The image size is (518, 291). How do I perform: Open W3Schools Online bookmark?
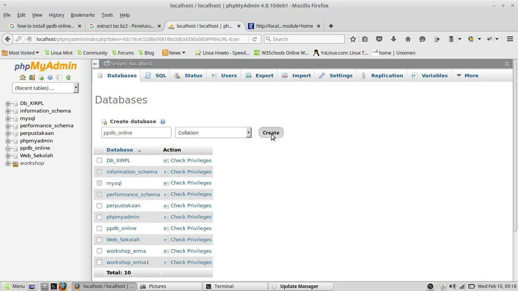tap(281, 53)
